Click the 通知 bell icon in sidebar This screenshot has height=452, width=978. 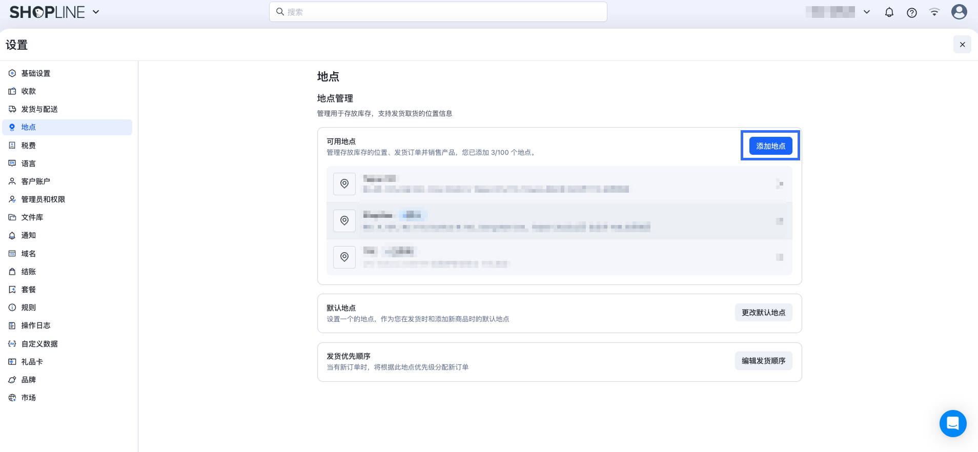(x=12, y=235)
